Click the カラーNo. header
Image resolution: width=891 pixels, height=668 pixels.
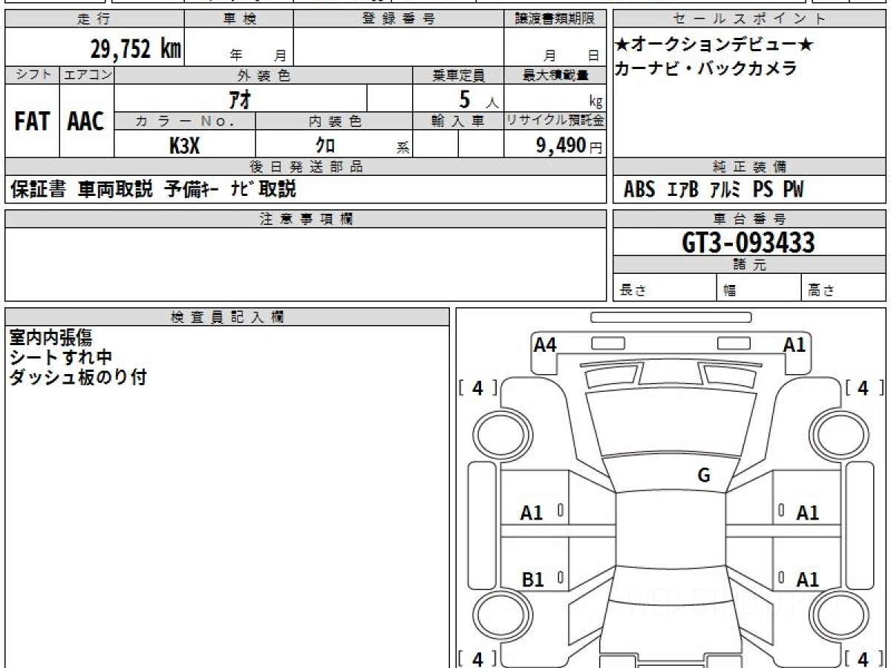coord(185,122)
